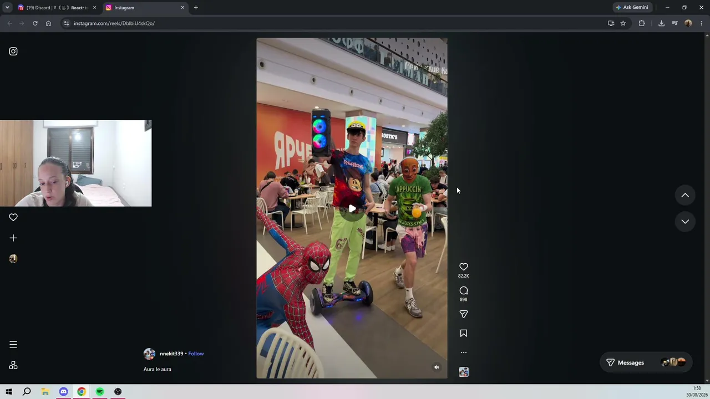This screenshot has height=399, width=710.
Task: Follow the nnekit339 account
Action: 196,354
